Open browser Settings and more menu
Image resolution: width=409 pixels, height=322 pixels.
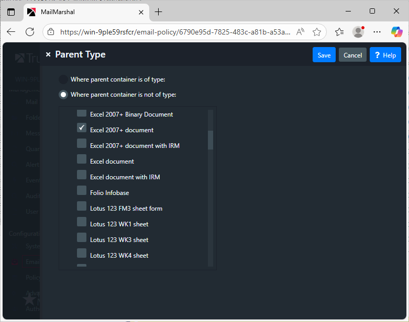[x=377, y=32]
